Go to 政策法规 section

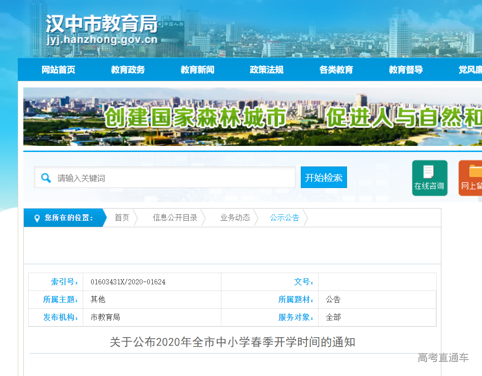(267, 70)
